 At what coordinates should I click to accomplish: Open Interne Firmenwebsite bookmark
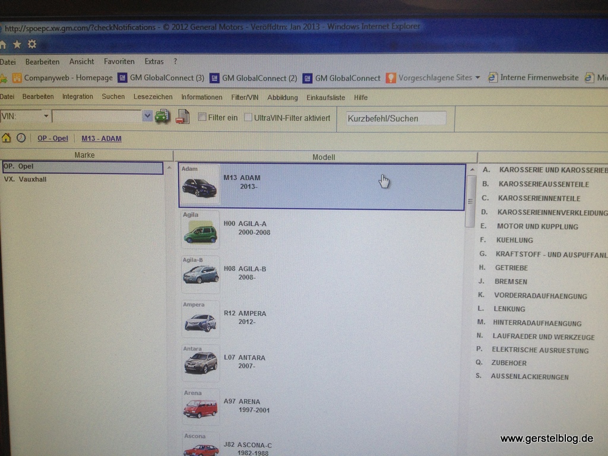tap(533, 78)
